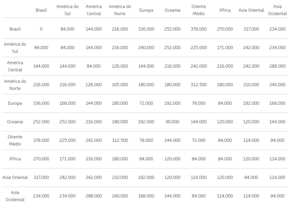
Task: Click 72.000 in the Europa row
Action: [x=146, y=103]
